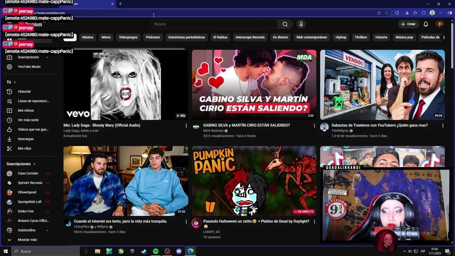Open options for Subastas de Trasteros video
455x256 pixels.
(x=443, y=126)
